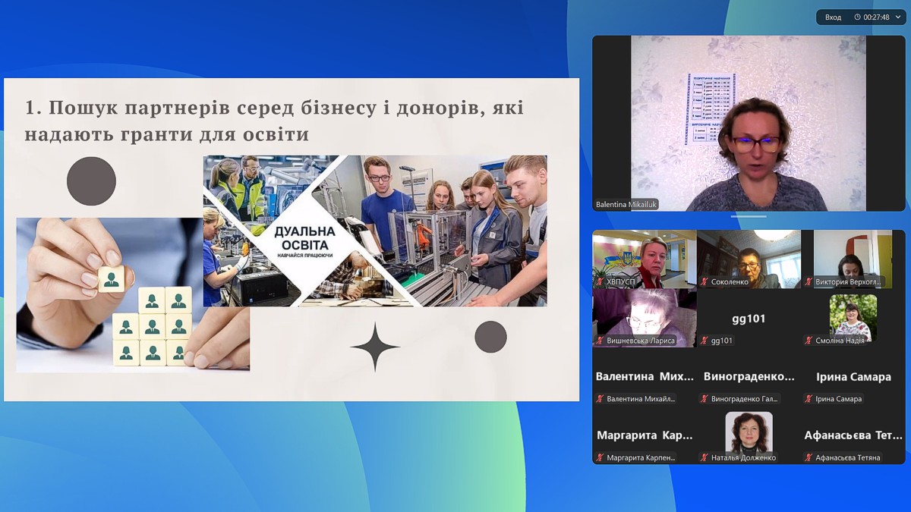Click muted mic icon for Афанасьєва Тетяна
Screen dimensions: 911x512
coord(809,458)
